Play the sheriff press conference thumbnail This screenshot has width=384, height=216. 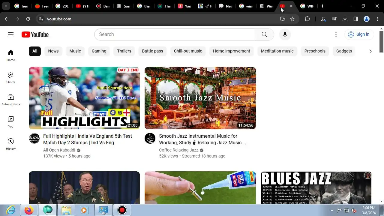(84, 188)
